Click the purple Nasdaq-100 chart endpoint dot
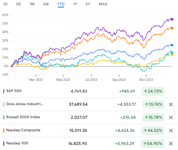This screenshot has width=178, height=150. [172, 19]
